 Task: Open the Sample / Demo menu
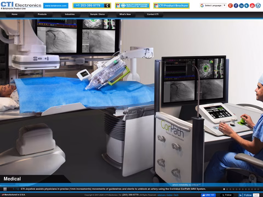98,14
